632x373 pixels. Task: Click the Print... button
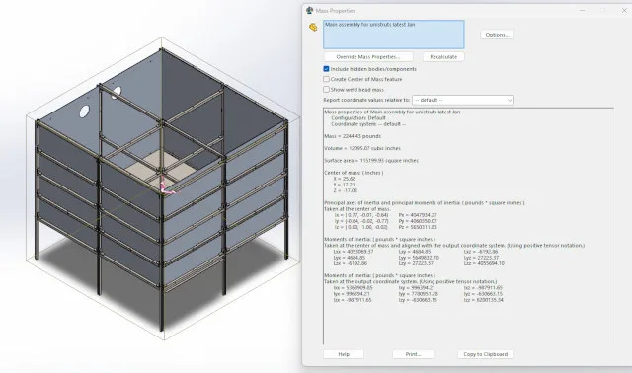pyautogui.click(x=413, y=354)
